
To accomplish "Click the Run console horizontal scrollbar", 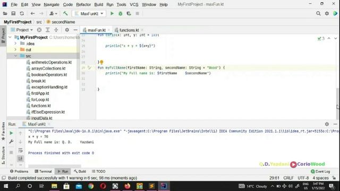I will pos(55,166).
